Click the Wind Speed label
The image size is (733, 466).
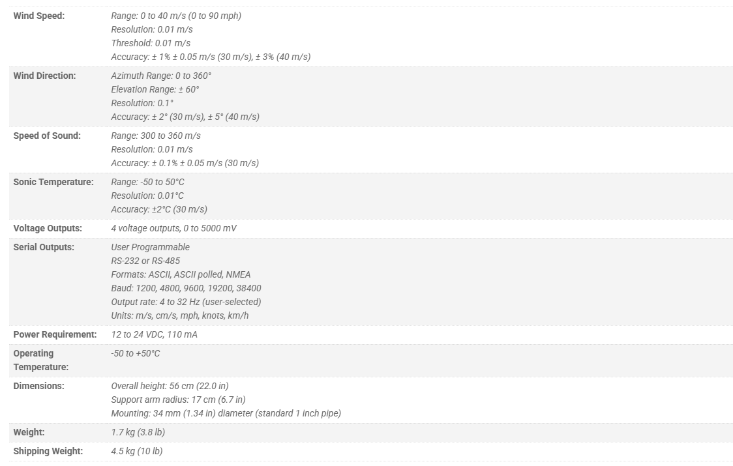(x=38, y=16)
